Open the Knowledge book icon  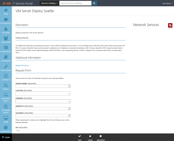coord(6,58)
